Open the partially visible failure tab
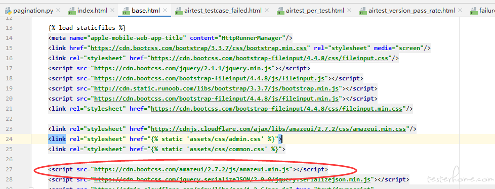495x189 pixels. pyautogui.click(x=483, y=11)
